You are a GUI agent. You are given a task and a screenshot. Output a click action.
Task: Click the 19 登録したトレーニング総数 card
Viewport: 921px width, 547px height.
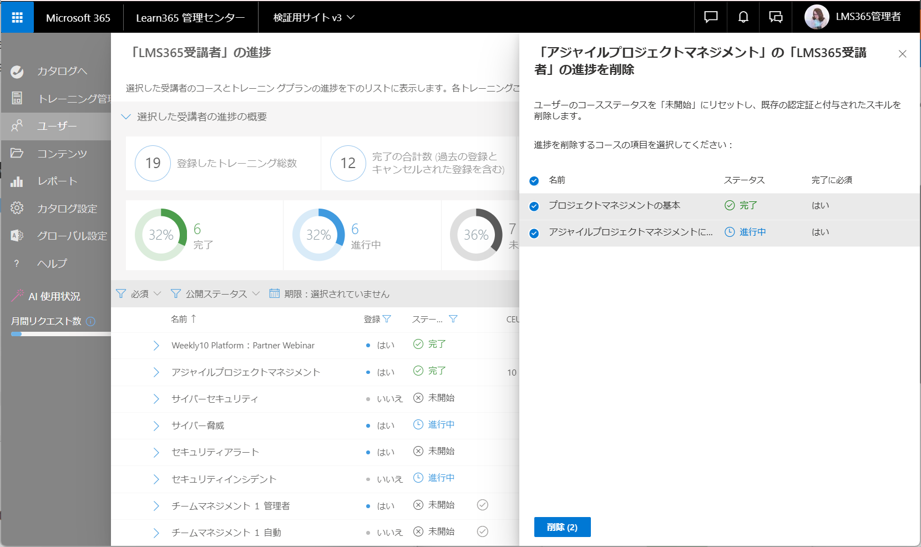pyautogui.click(x=223, y=163)
